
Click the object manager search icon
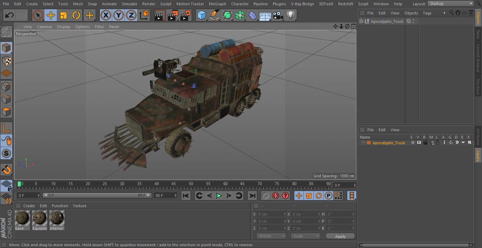(x=451, y=13)
